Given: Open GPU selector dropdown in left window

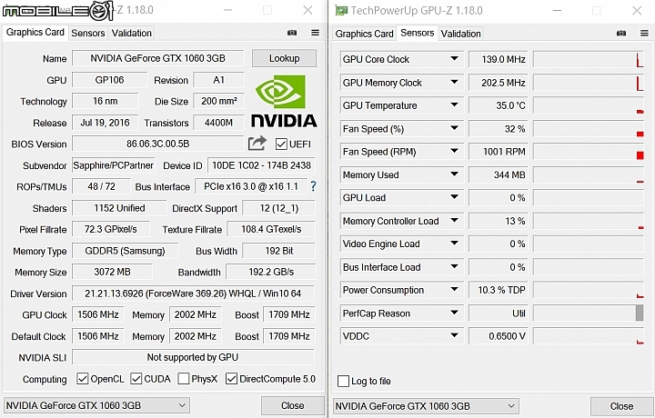Looking at the screenshot, I should tap(96, 405).
